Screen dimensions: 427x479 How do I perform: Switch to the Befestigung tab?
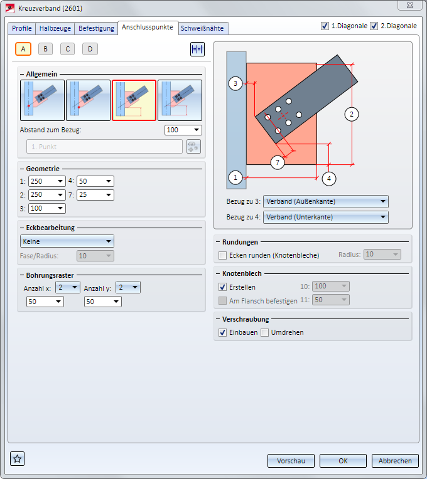[96, 28]
